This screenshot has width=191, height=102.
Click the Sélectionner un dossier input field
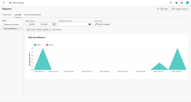click(x=73, y=24)
